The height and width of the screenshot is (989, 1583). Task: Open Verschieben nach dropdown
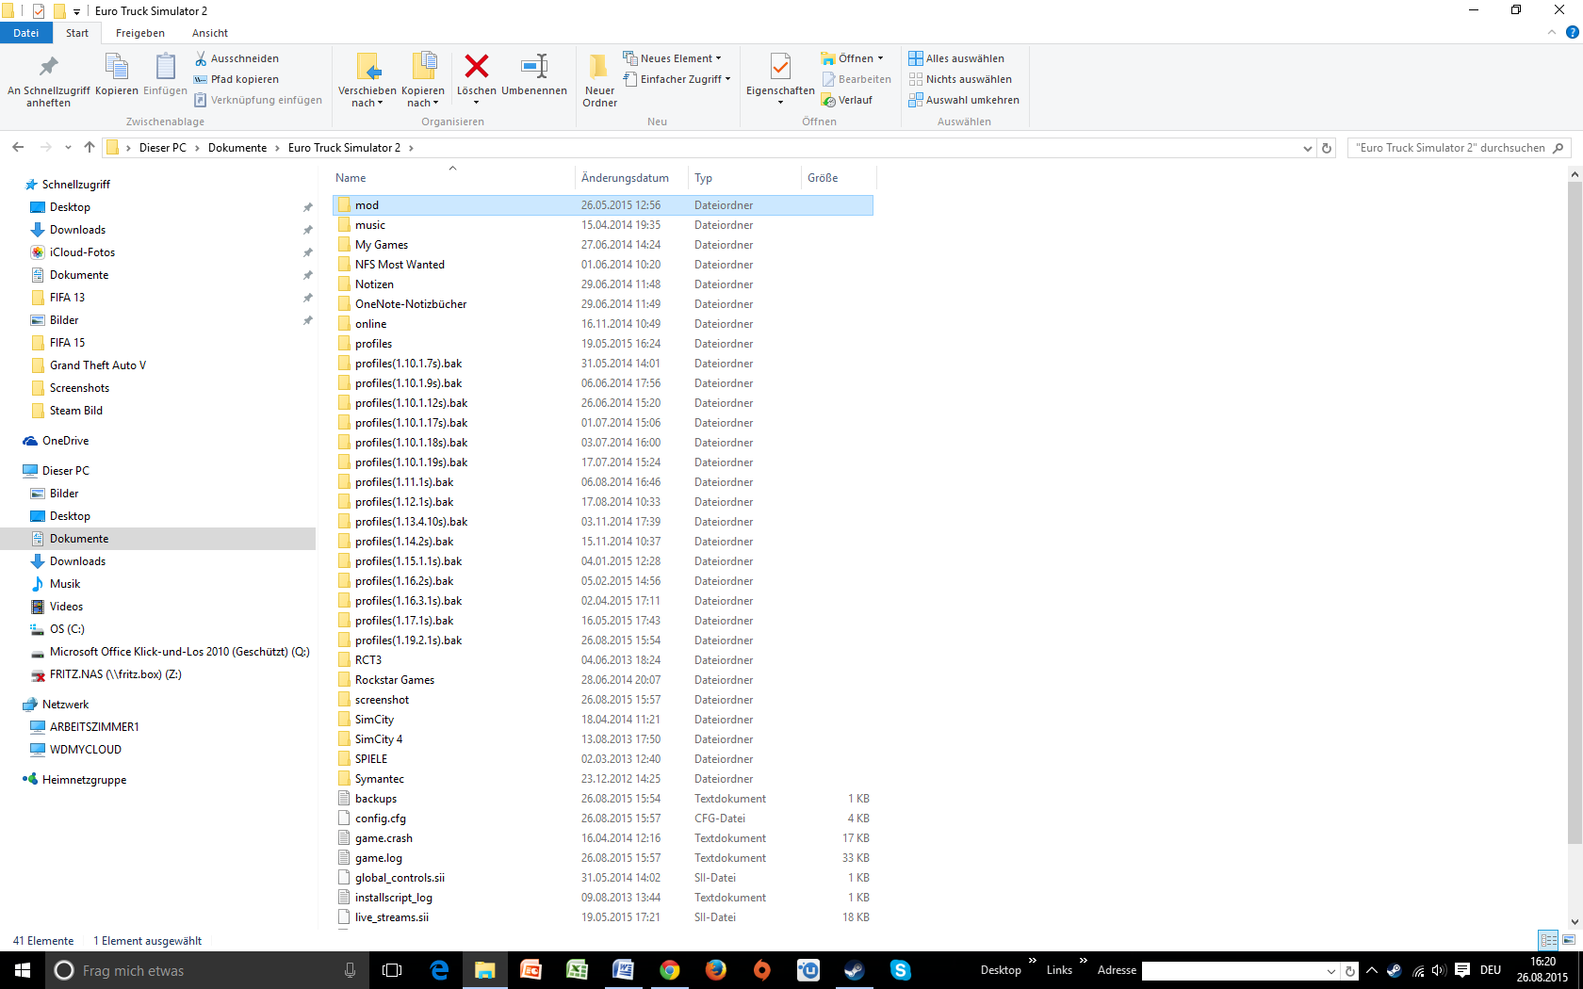click(x=367, y=80)
